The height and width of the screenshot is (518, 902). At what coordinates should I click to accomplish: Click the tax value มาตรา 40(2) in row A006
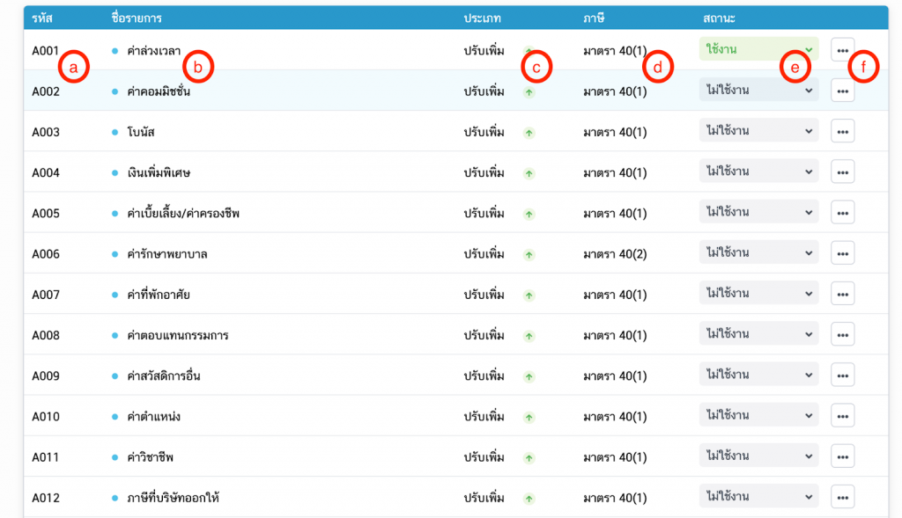615,254
